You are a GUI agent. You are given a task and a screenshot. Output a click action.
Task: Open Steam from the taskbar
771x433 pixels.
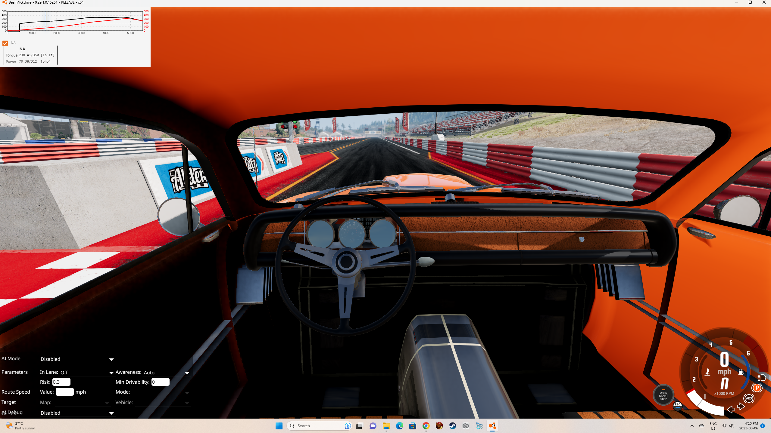pyautogui.click(x=452, y=426)
